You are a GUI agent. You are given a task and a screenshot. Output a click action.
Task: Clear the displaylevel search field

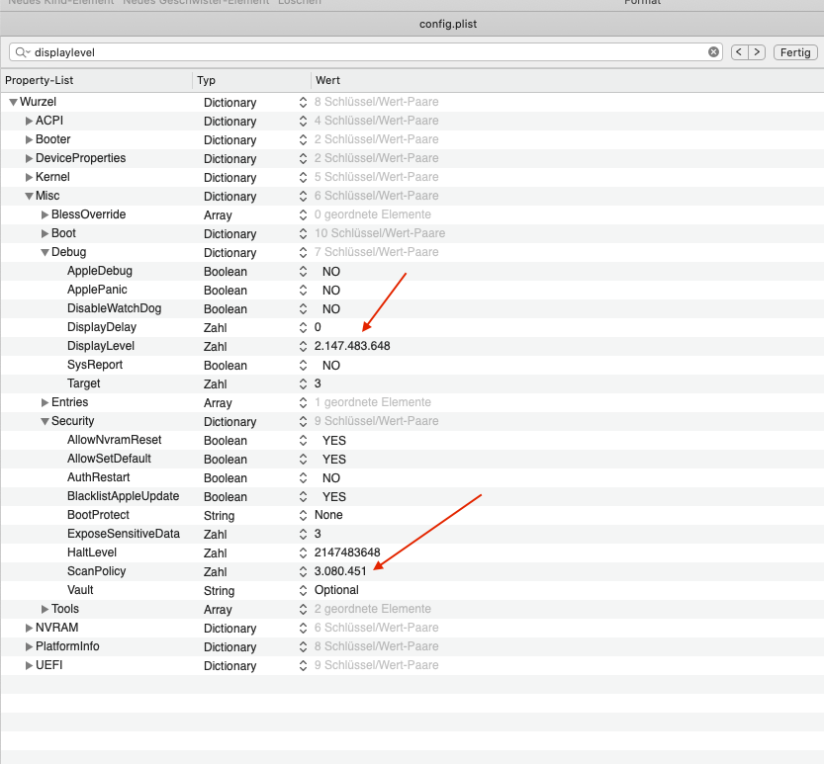pyautogui.click(x=713, y=52)
